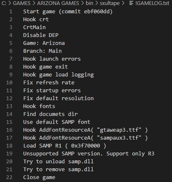
Task: Expand the chevron after ARIZONA GAMES
Action: click(x=83, y=3)
